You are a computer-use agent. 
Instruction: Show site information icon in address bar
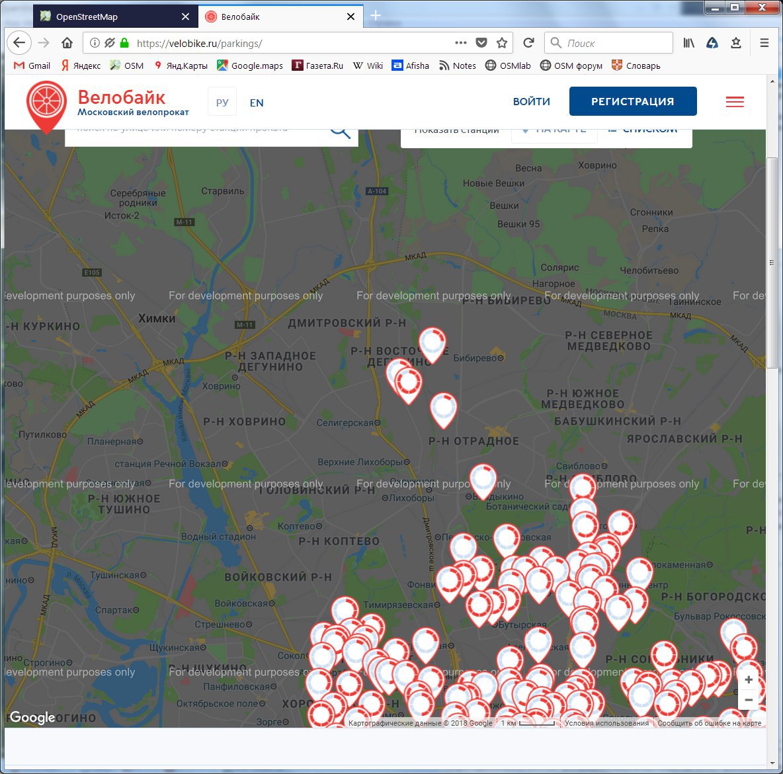click(95, 43)
